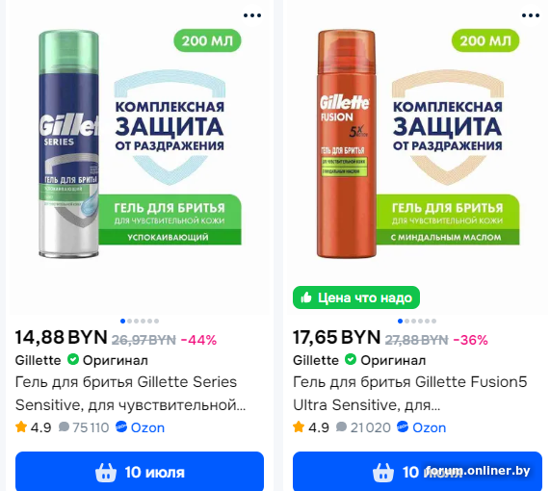Click the 'Цена что надо' green badge
Image resolution: width=550 pixels, height=491 pixels.
(x=356, y=297)
